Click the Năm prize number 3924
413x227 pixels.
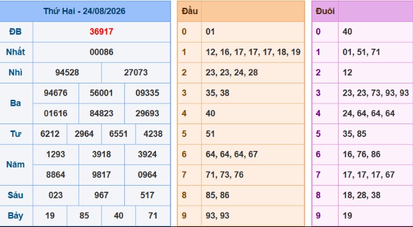click(x=147, y=155)
